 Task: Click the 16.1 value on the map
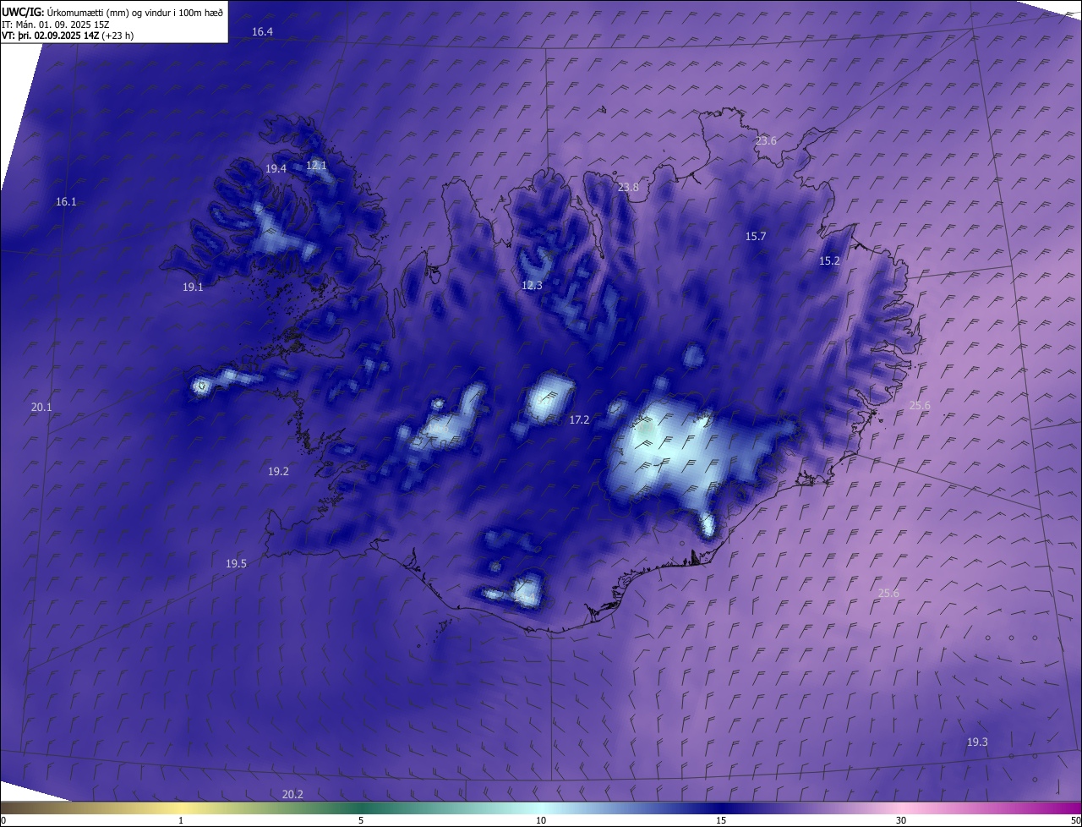tap(66, 202)
